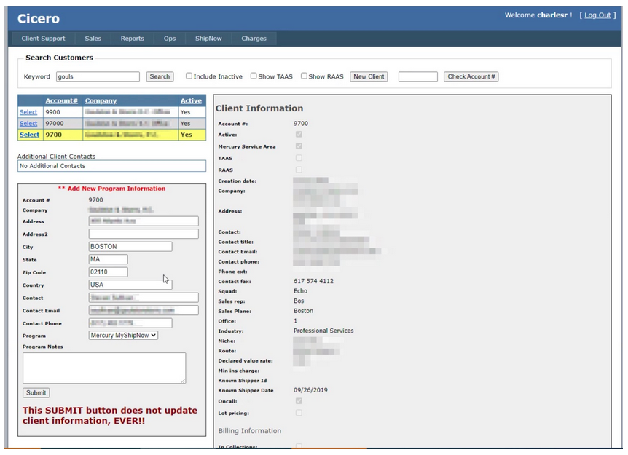Click the Address2 input field
The image size is (628, 455).
tap(144, 234)
